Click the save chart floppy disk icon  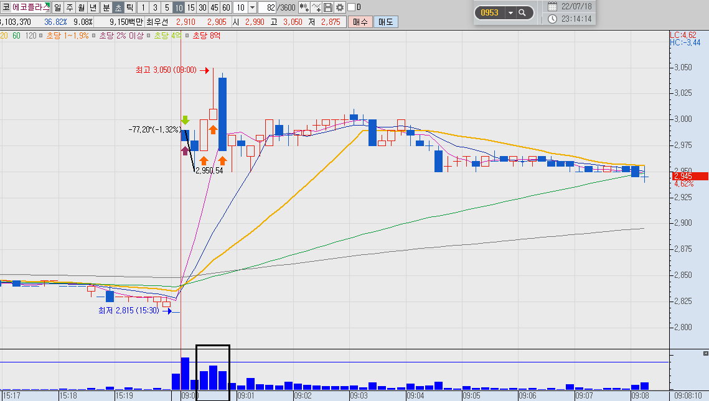click(x=328, y=7)
